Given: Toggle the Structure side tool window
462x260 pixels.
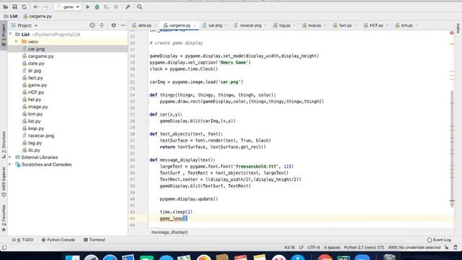Looking at the screenshot, I should tap(4, 144).
